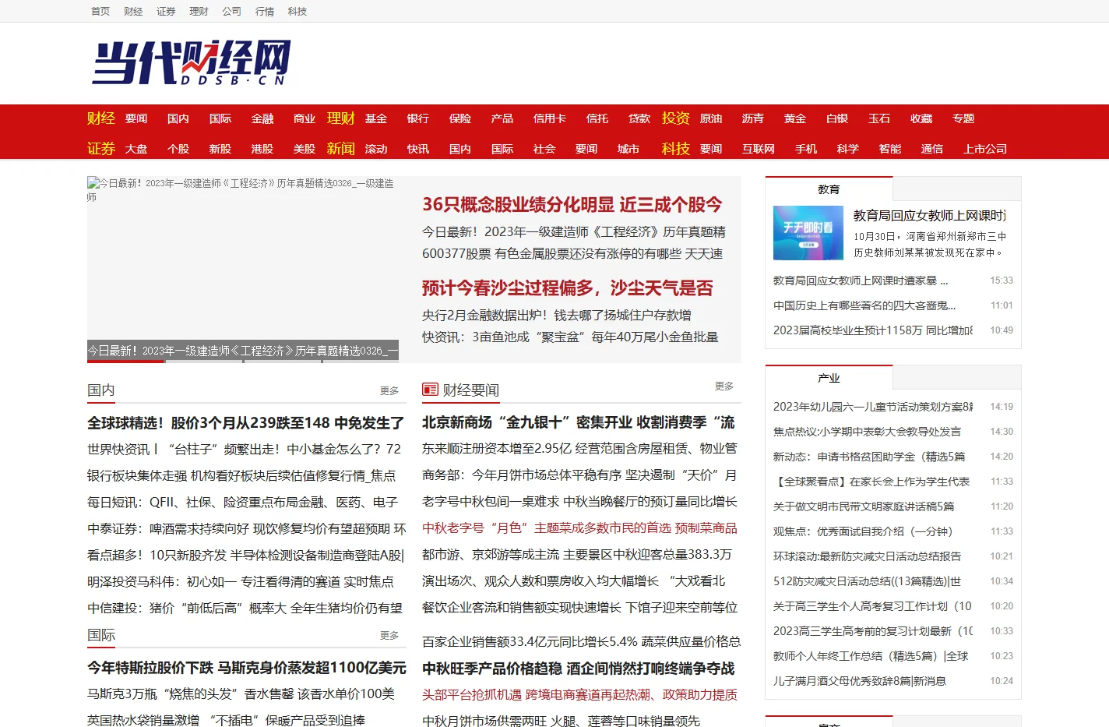Open 中国历史上有哪些著名的四大吝啬鬼 article
This screenshot has width=1109, height=727.
click(x=864, y=305)
